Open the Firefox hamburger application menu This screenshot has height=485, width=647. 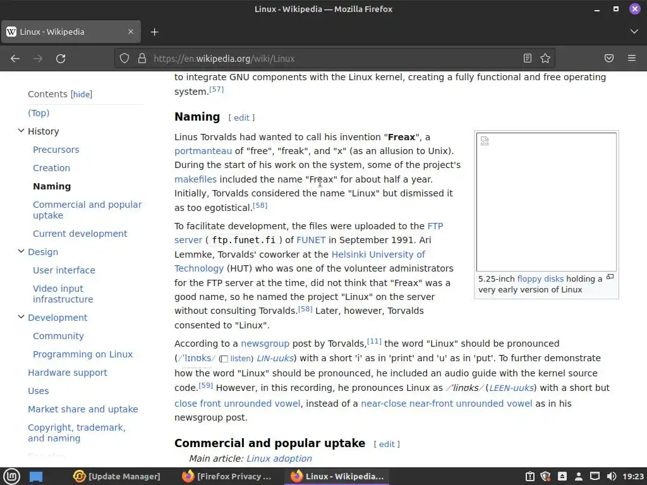[632, 59]
